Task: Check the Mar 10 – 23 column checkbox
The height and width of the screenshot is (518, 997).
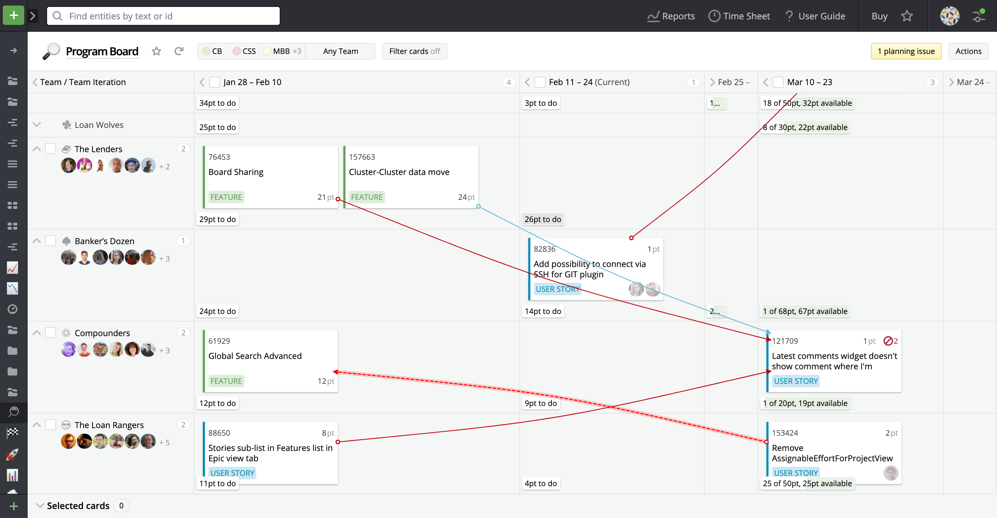Action: (x=778, y=82)
